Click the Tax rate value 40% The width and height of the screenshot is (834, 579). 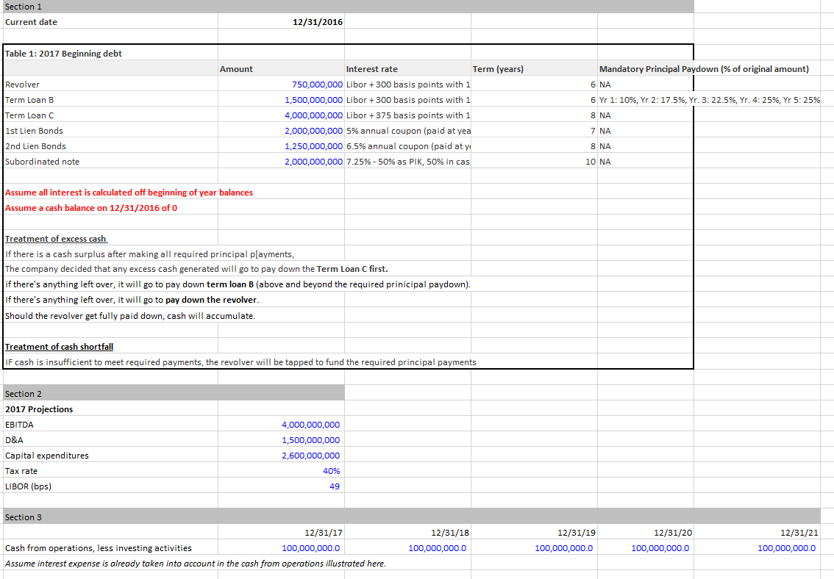[x=332, y=471]
